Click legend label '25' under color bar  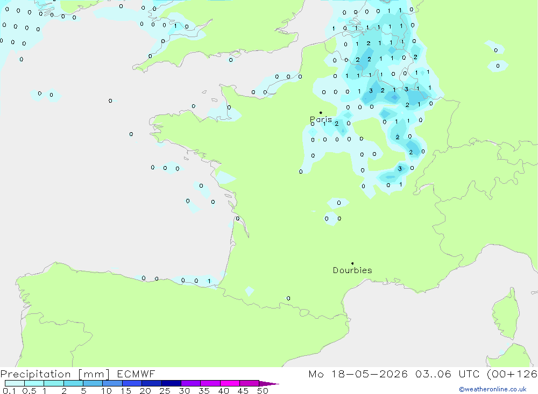click(165, 391)
